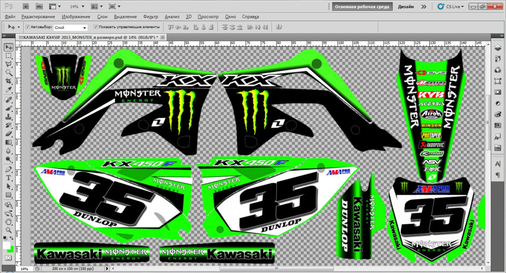Toggle Quick Mask mode button
506x273 pixels.
(x=8, y=258)
